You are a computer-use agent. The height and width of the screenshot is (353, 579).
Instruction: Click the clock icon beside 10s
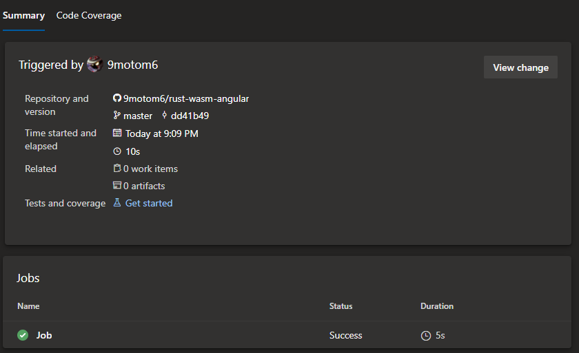coord(117,151)
